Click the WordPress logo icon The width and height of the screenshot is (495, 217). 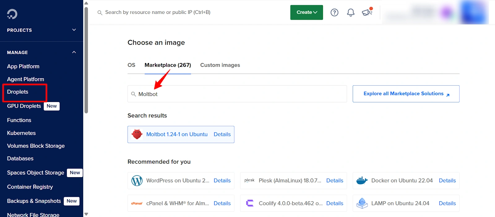click(137, 181)
